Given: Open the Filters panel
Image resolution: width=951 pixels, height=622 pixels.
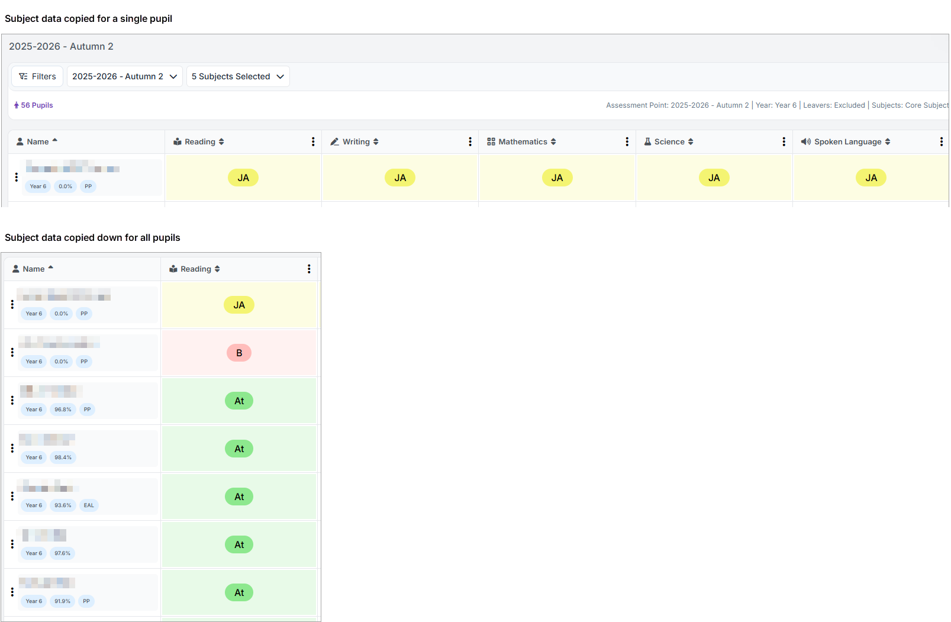Looking at the screenshot, I should (x=37, y=76).
